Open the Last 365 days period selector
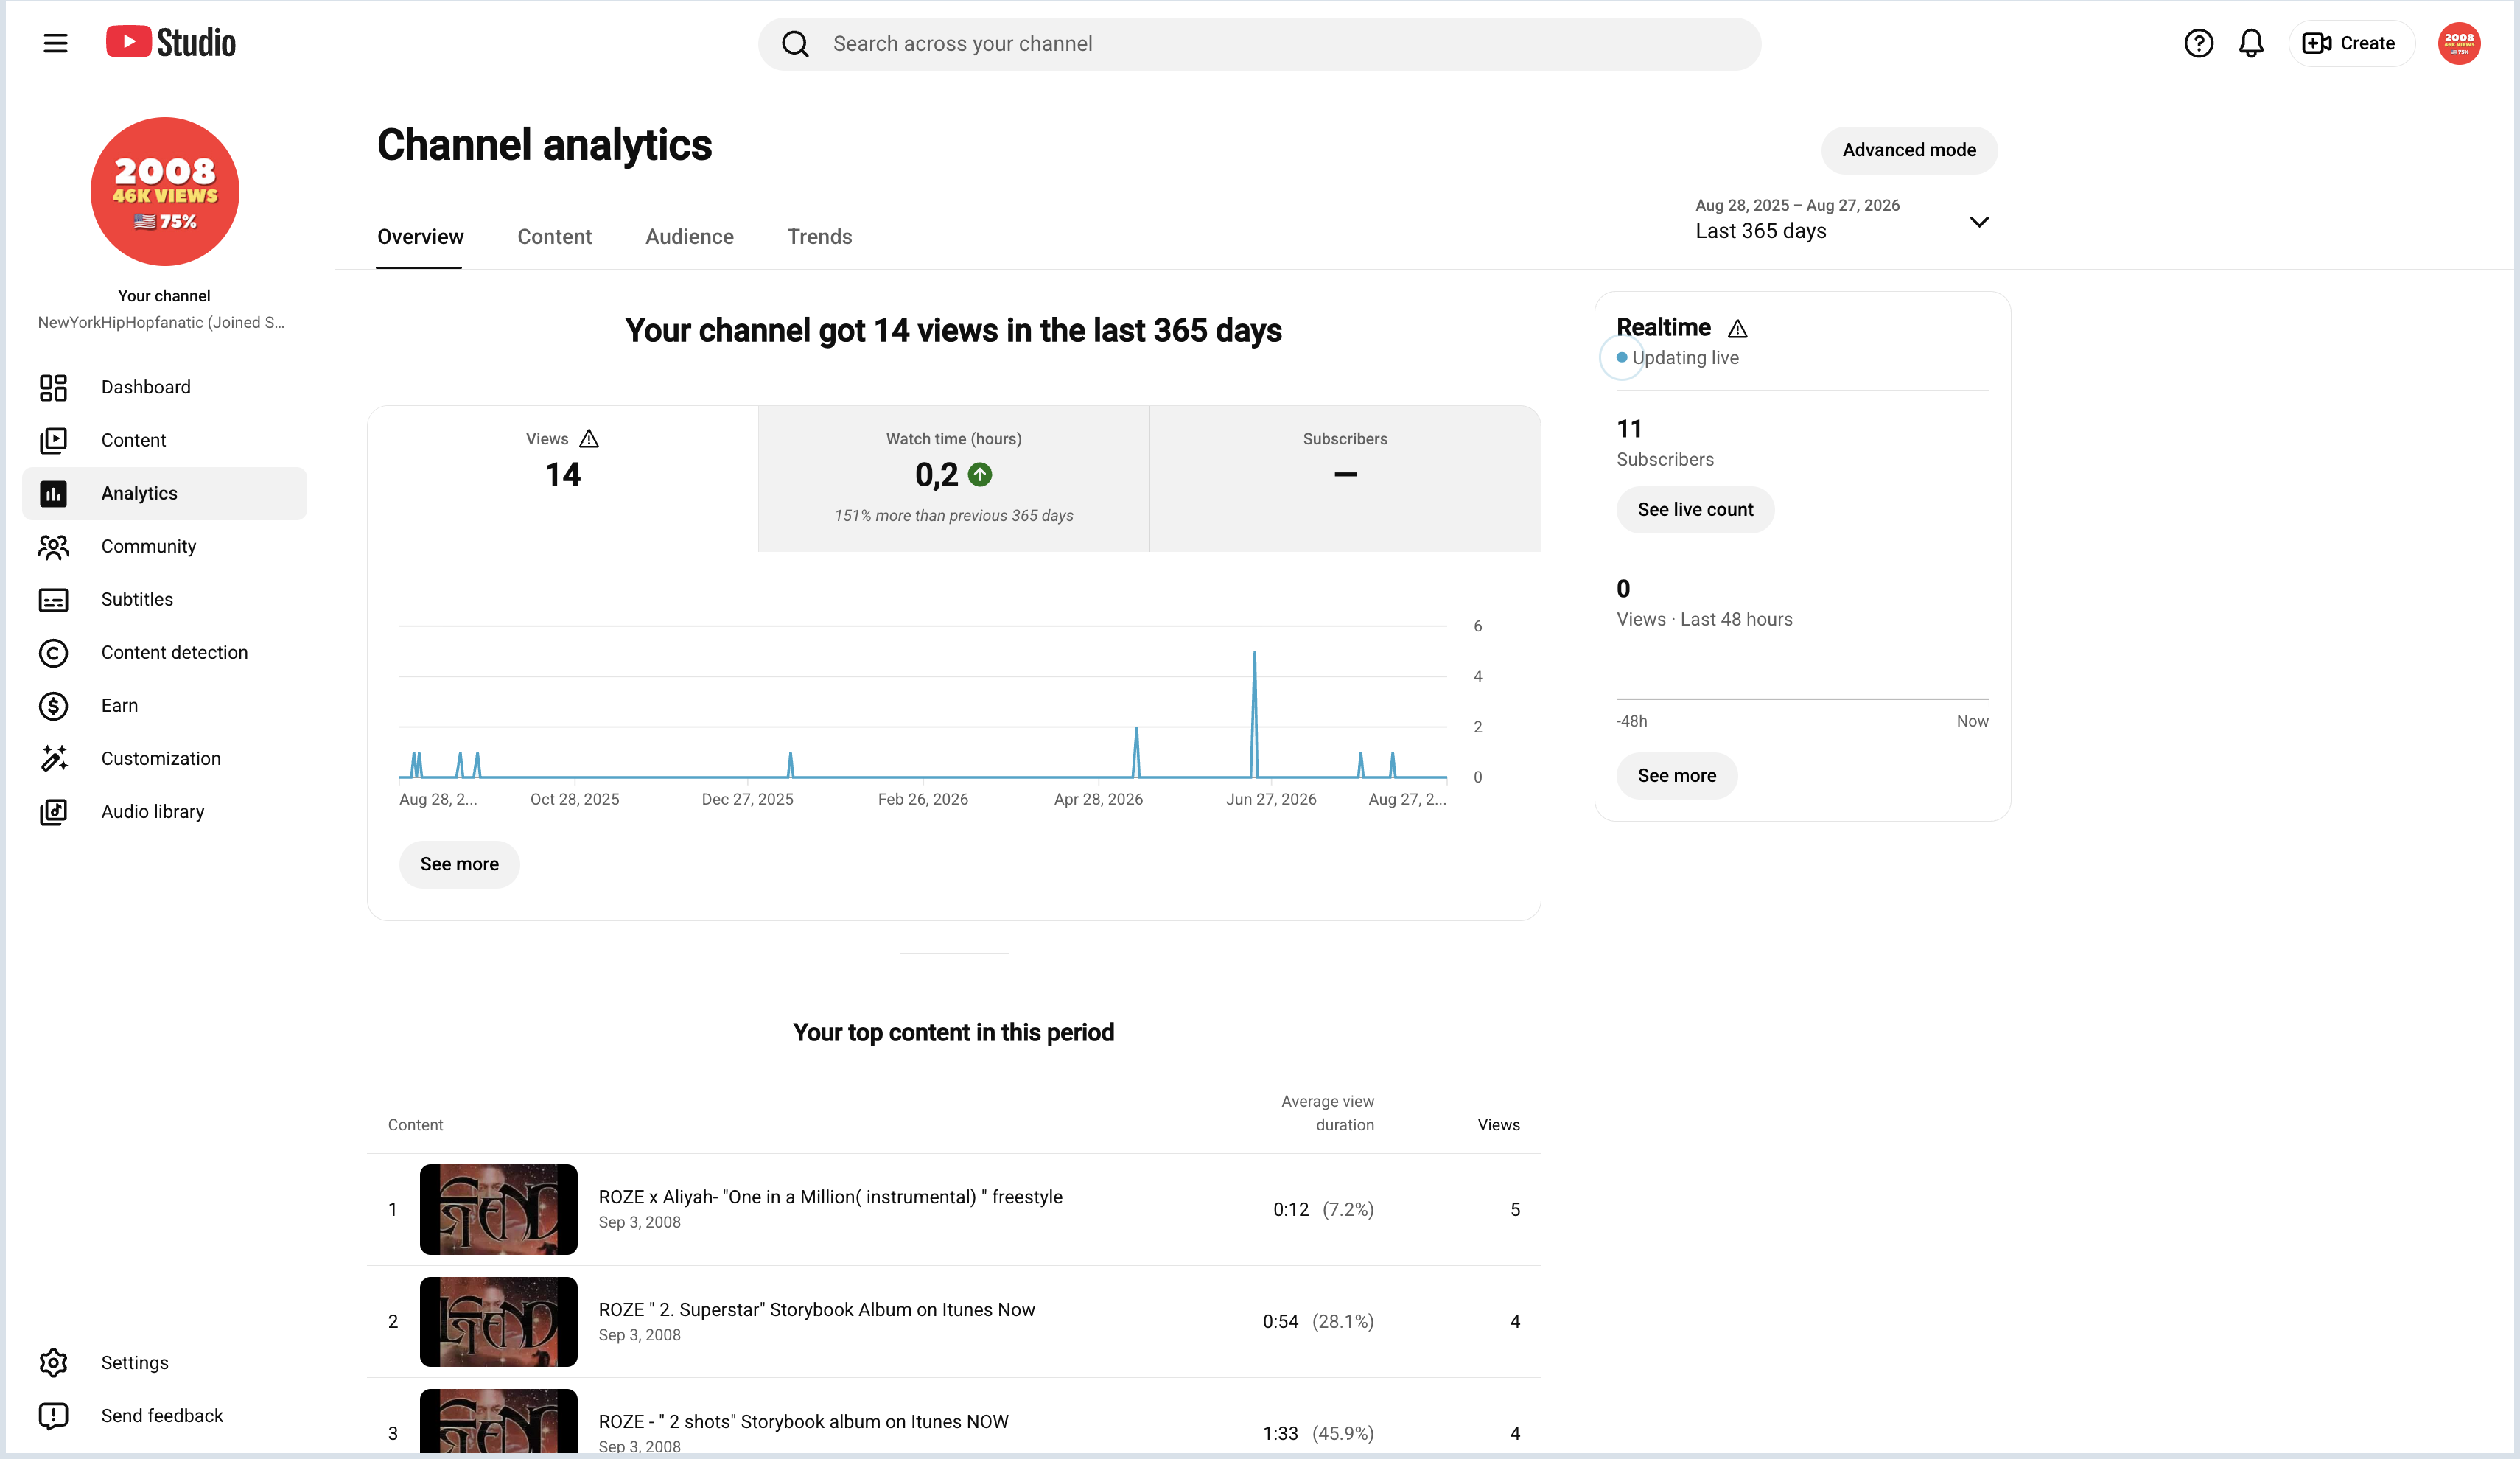 [x=1841, y=219]
